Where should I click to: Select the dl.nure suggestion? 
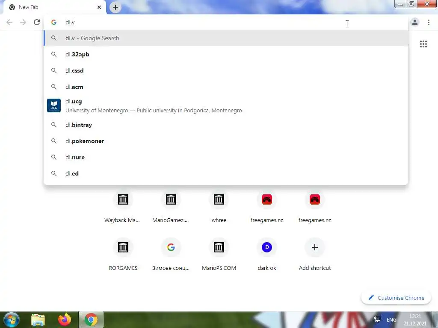226,157
